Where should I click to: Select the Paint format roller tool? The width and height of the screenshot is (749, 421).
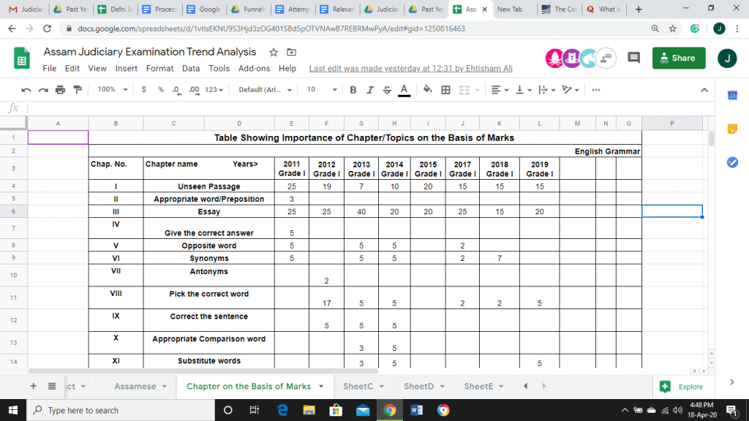[77, 90]
